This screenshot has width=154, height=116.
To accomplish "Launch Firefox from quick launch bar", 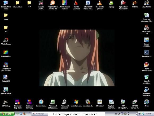I will click(x=24, y=114).
